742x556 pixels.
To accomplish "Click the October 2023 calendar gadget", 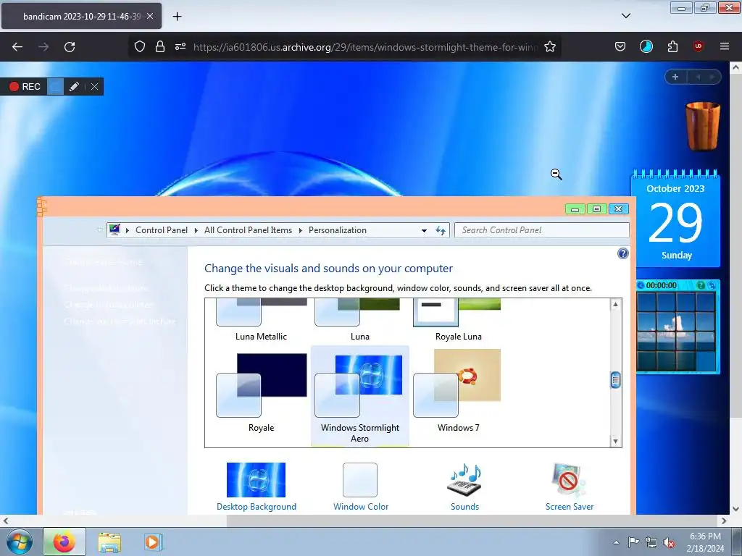I will 676,220.
